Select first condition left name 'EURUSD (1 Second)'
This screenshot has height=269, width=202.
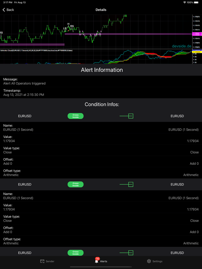coord(18,130)
